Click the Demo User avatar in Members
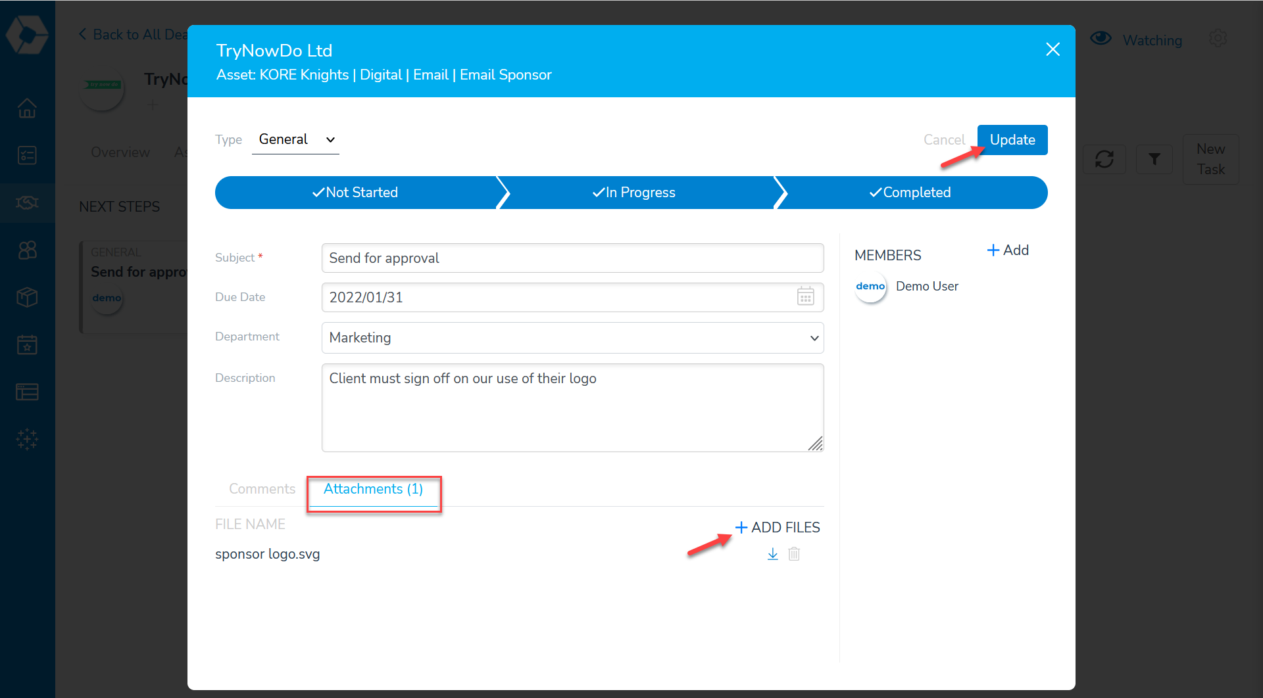1263x698 pixels. click(x=870, y=287)
